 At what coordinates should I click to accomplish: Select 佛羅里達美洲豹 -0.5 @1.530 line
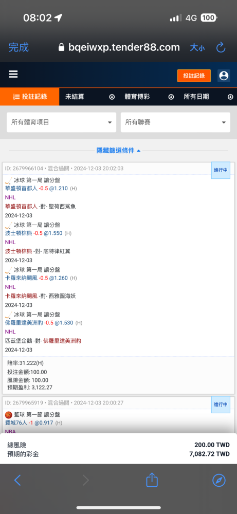pyautogui.click(x=44, y=323)
